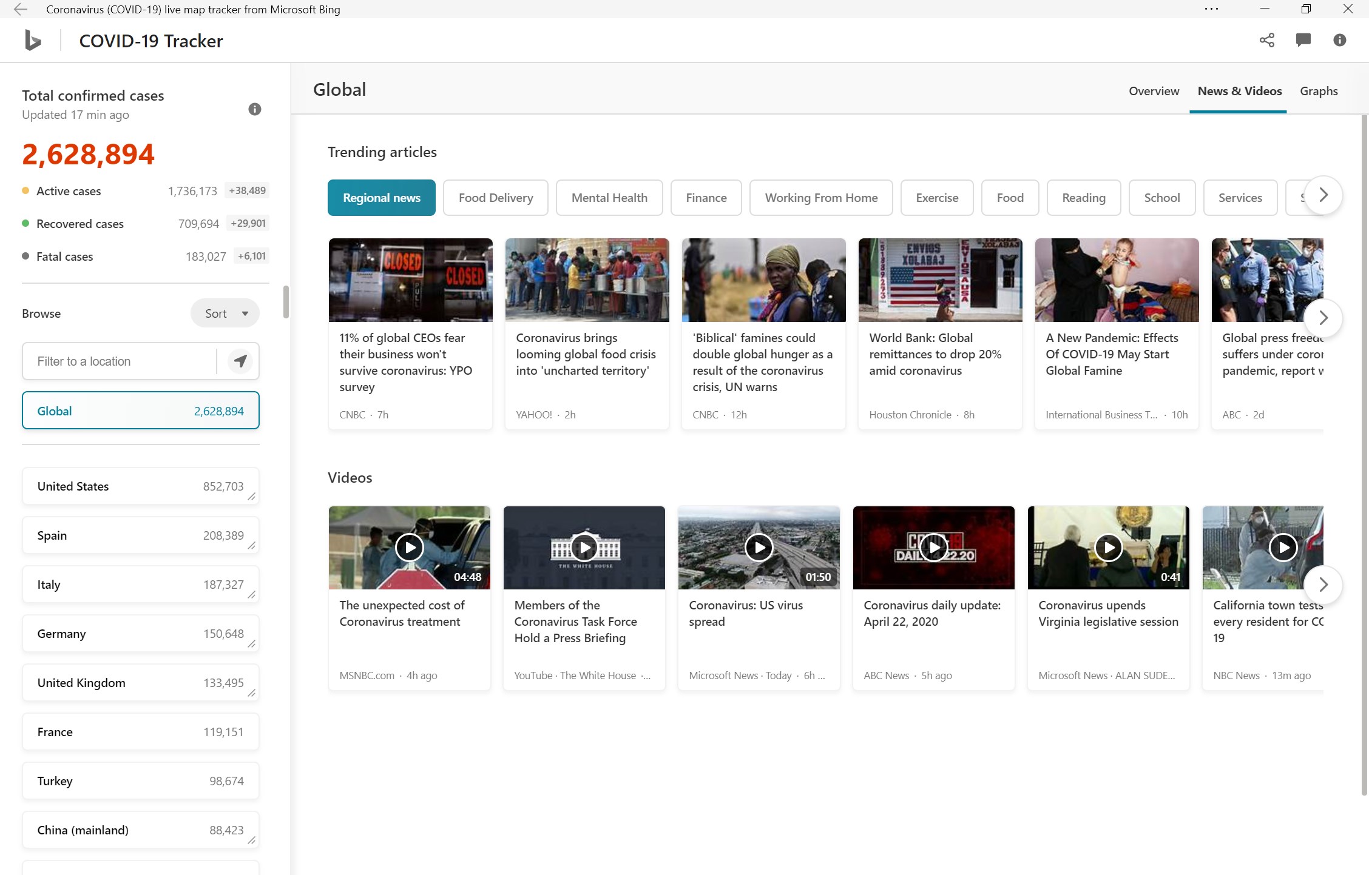Select the Mental Health category
This screenshot has width=1369, height=875.
tap(609, 198)
